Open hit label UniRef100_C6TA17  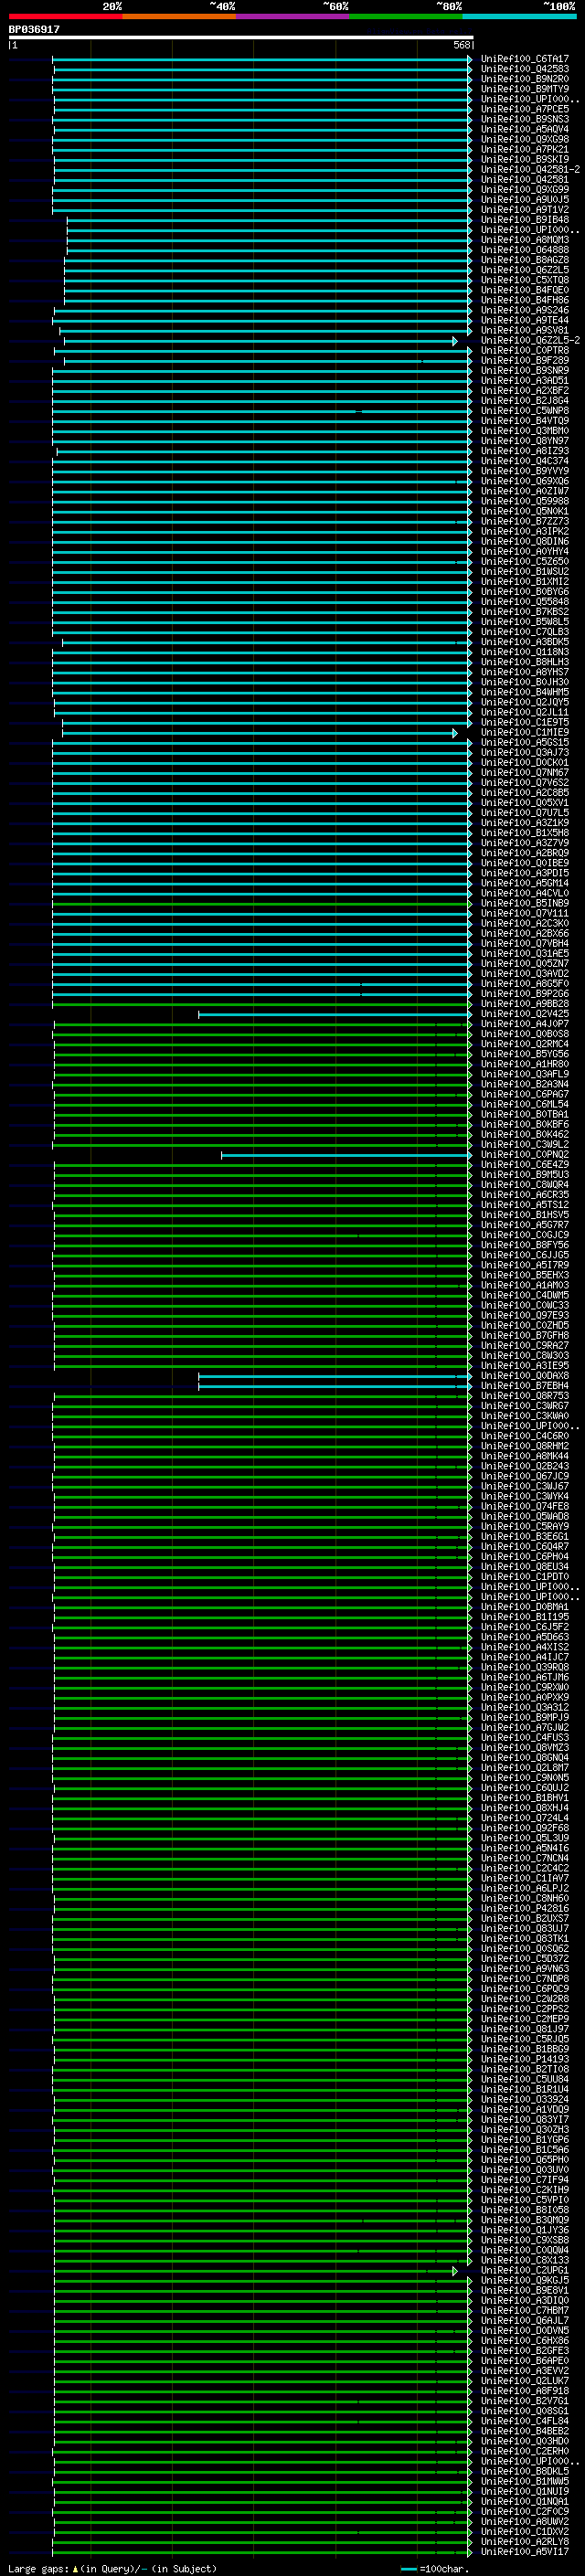pyautogui.click(x=525, y=59)
